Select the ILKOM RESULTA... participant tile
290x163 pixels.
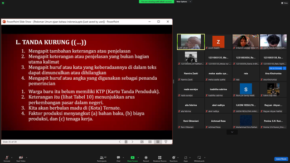tap(246, 105)
